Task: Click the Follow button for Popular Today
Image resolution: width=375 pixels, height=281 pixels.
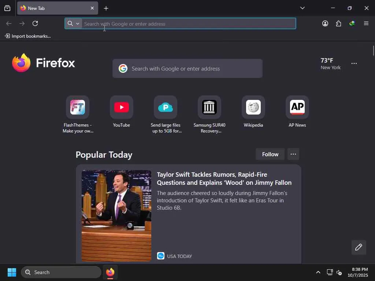Action: [x=270, y=154]
